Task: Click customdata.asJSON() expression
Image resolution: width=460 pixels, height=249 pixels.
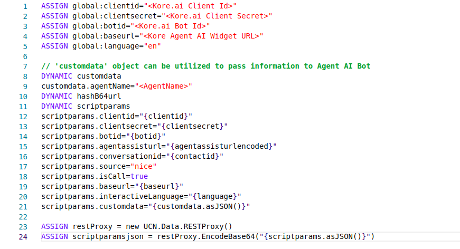Action: tap(199, 206)
